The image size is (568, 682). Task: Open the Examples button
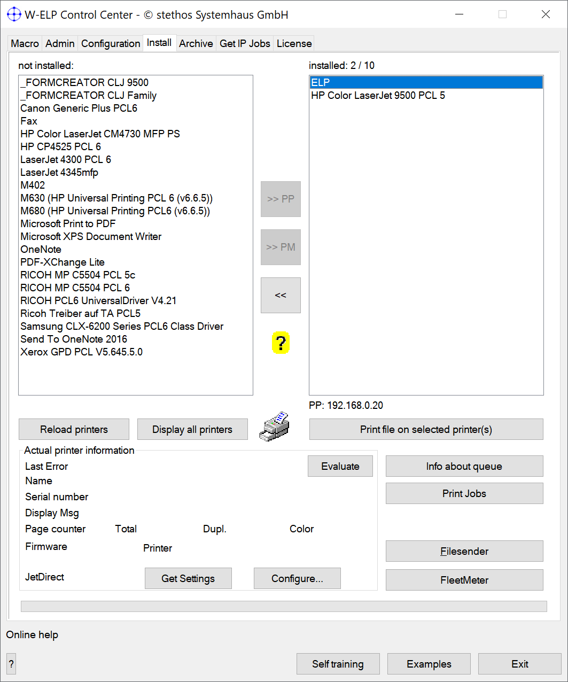(429, 664)
